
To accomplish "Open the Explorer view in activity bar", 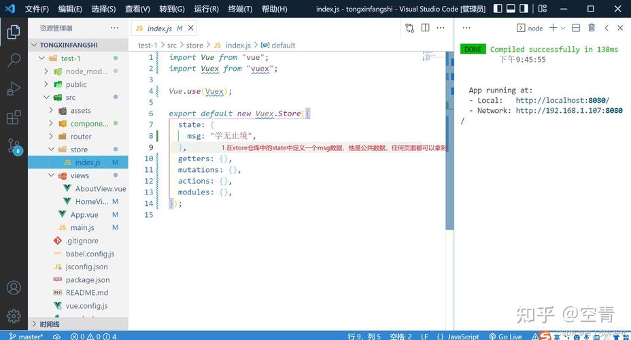I will [14, 32].
